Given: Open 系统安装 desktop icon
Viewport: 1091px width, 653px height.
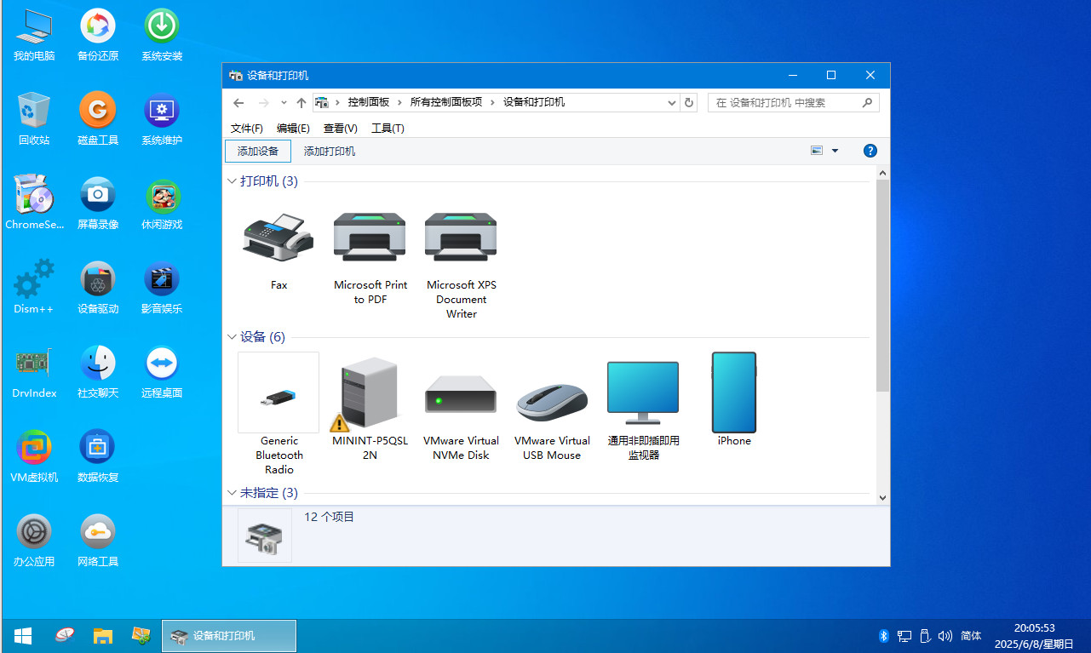Looking at the screenshot, I should 162,35.
